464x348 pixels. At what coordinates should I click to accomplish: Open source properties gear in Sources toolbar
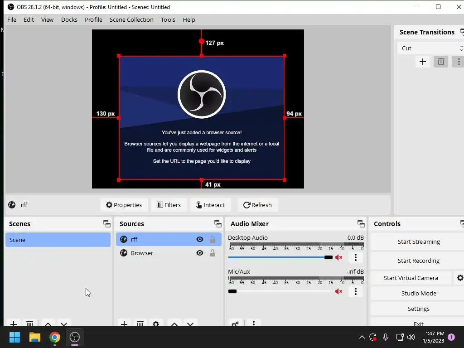point(156,324)
